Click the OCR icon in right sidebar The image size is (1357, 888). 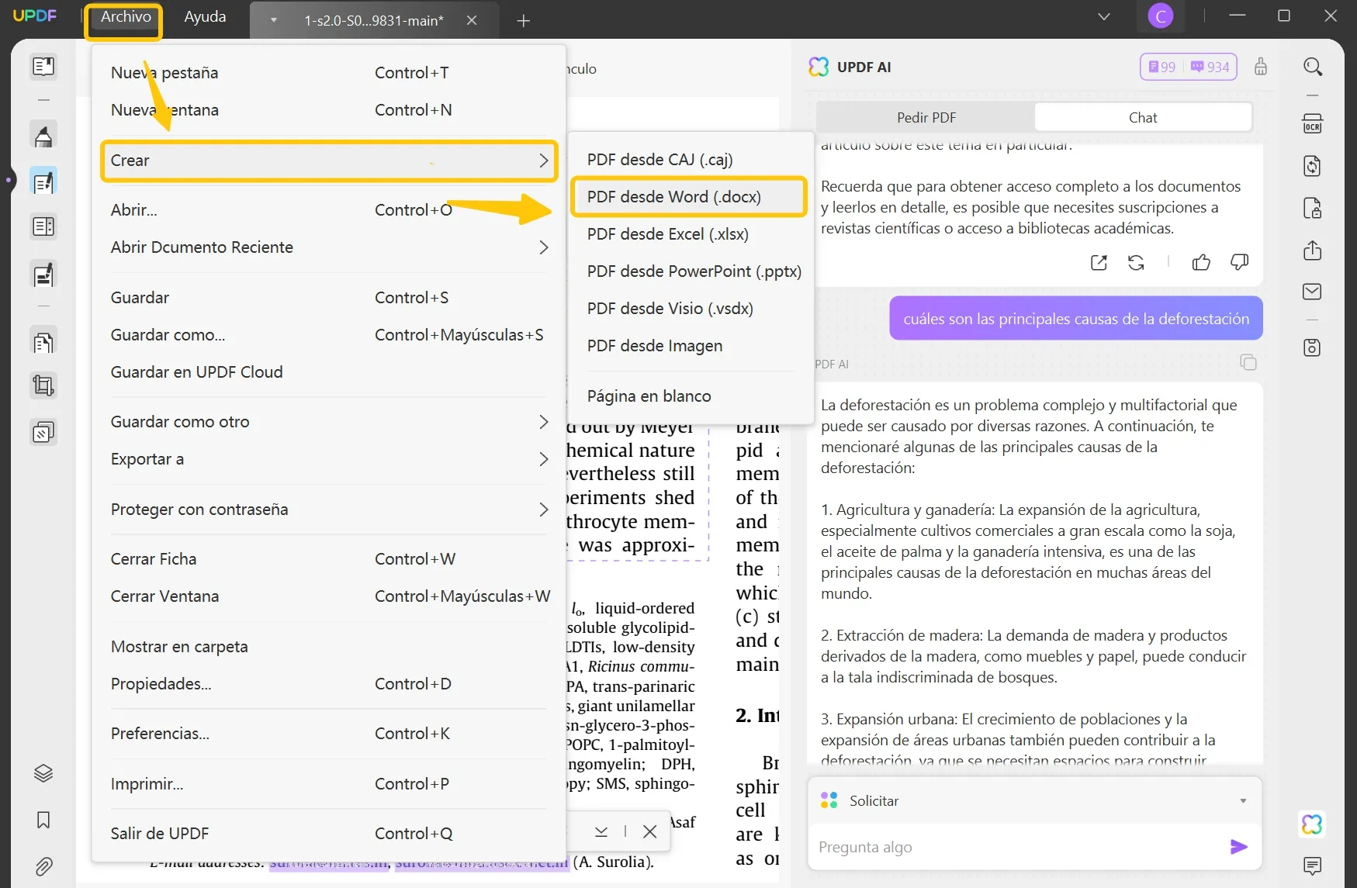tap(1313, 124)
